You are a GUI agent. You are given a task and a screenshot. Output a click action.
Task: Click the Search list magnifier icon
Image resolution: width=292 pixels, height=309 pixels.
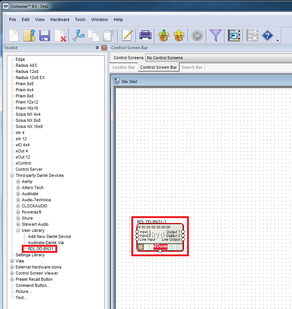coord(234,36)
